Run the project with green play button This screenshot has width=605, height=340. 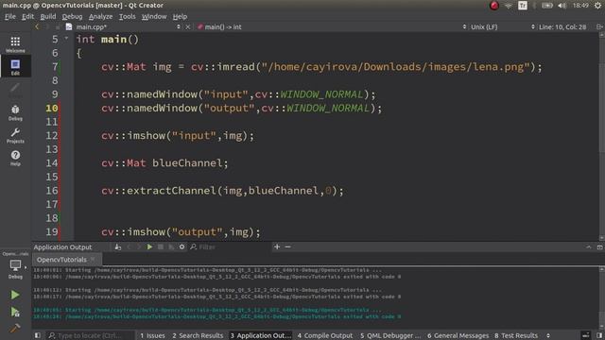click(x=15, y=295)
